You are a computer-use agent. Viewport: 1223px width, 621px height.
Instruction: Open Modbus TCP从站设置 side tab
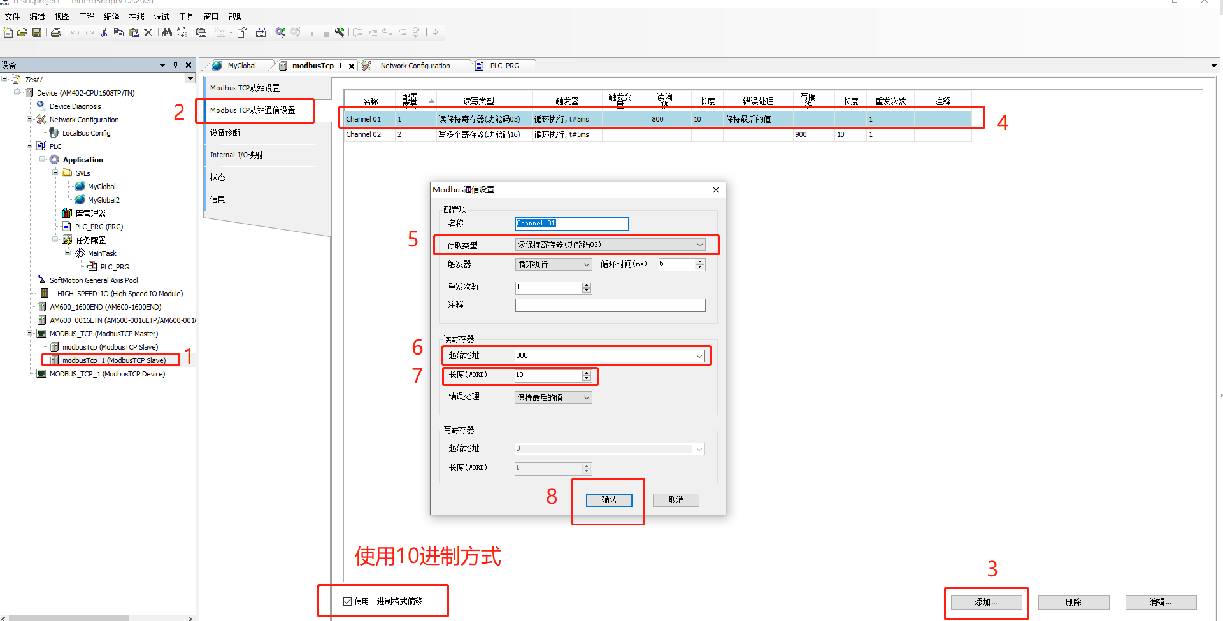[x=245, y=88]
